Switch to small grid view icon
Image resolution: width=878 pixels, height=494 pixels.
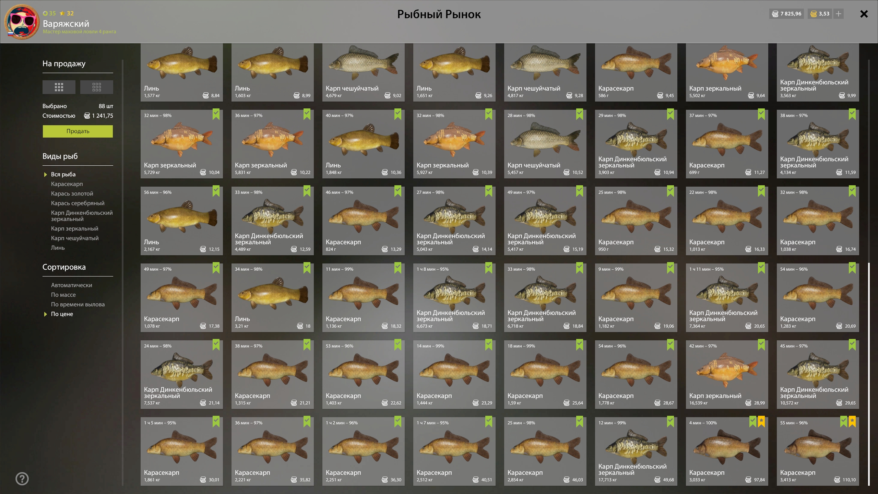[96, 87]
